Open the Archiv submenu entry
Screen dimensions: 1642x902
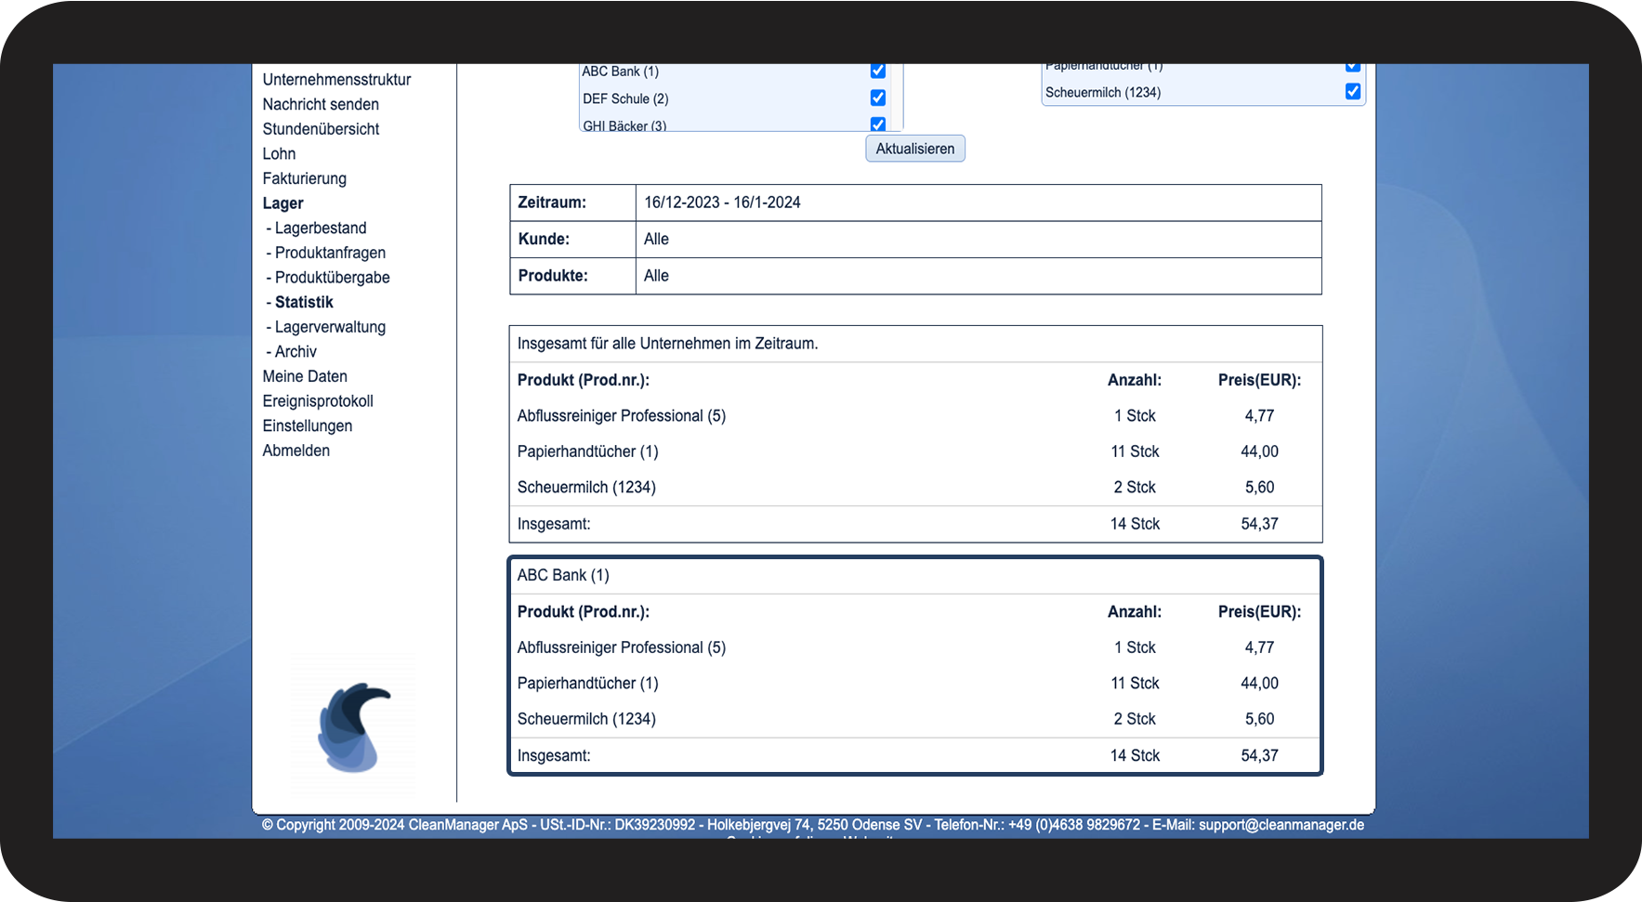pos(296,352)
